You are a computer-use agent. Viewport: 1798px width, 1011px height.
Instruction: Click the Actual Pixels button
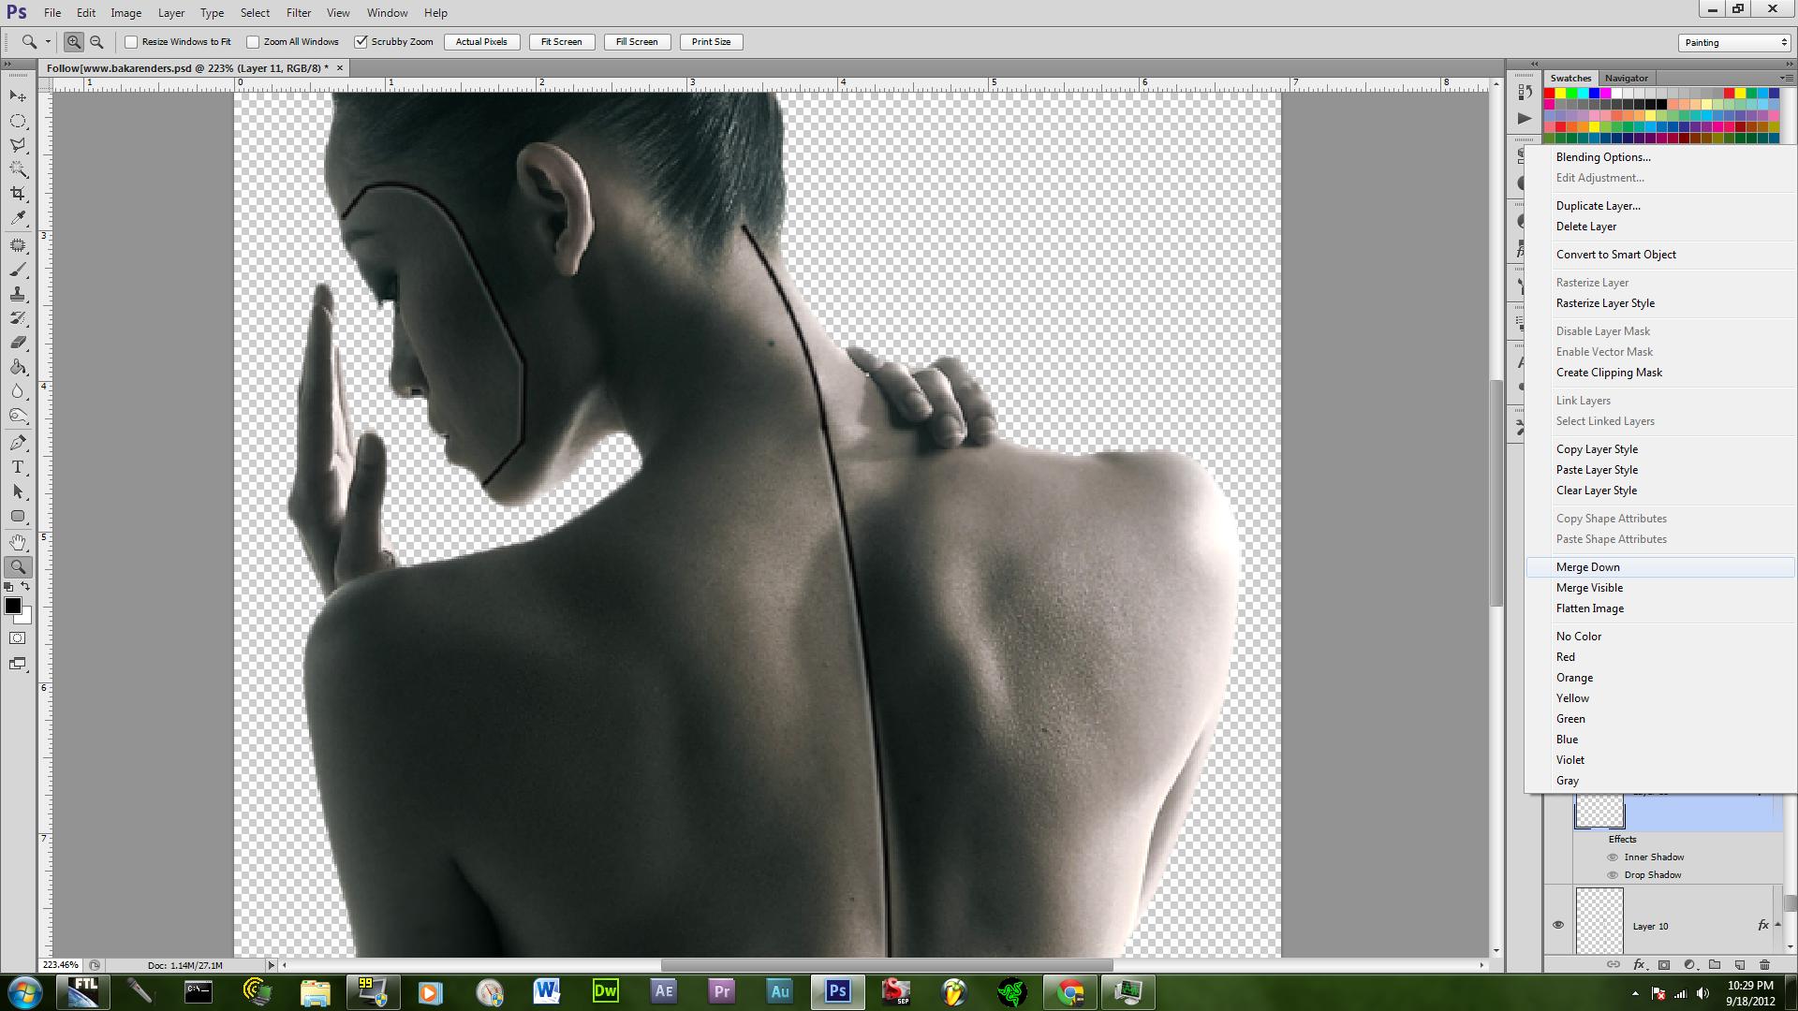click(x=481, y=42)
